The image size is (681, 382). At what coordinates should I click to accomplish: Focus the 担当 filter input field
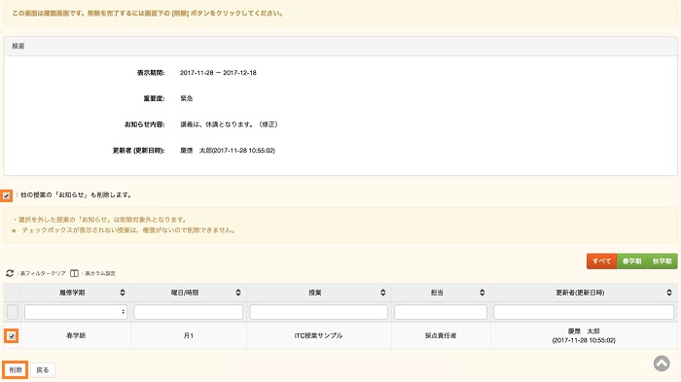click(441, 312)
